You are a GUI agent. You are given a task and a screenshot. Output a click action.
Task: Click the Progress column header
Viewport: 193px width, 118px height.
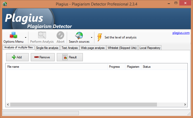(116, 67)
